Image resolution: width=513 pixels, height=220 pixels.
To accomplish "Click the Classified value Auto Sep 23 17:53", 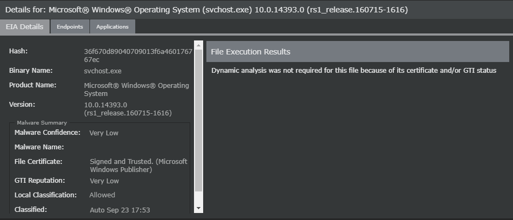I will coord(120,210).
